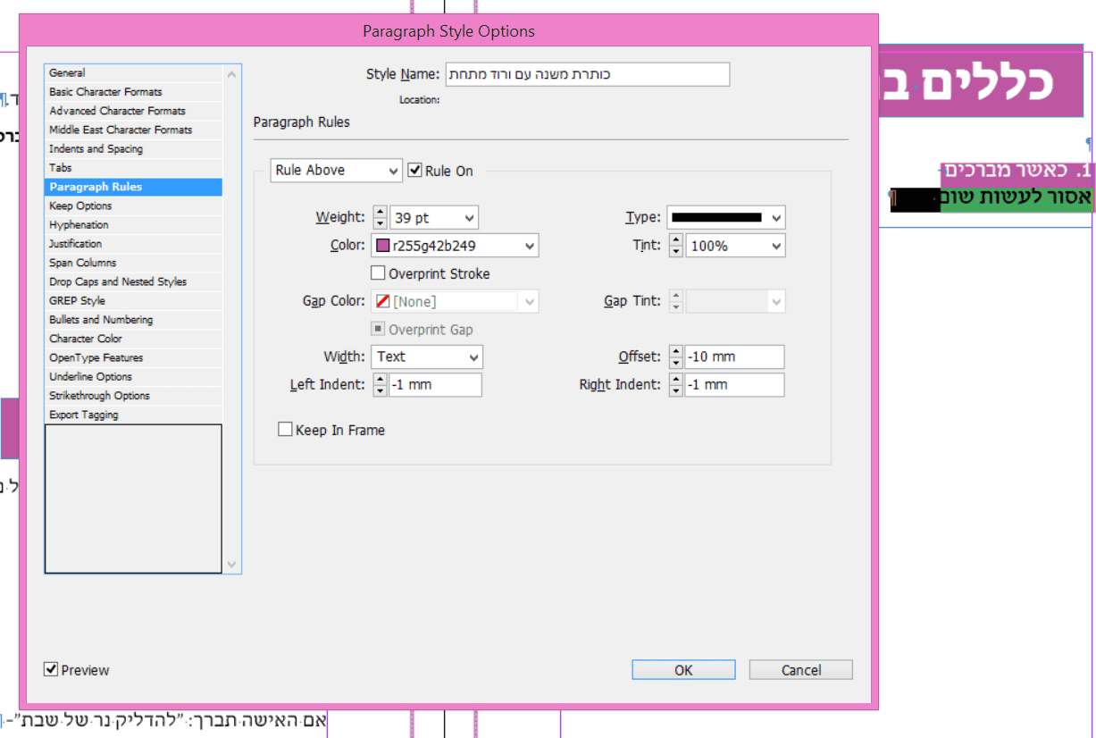This screenshot has width=1096, height=738.
Task: Open the Weight dropdown showing 39 pt
Action: click(434, 218)
